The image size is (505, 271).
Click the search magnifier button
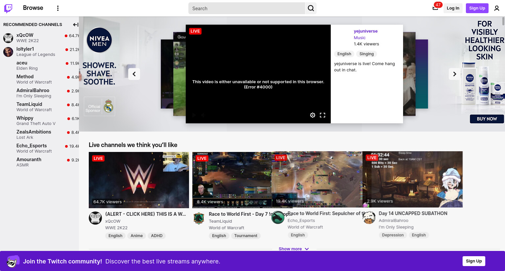click(311, 8)
